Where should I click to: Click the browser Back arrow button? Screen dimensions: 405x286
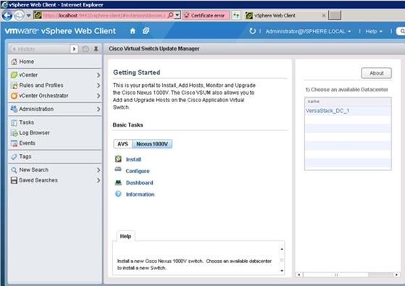pos(7,15)
